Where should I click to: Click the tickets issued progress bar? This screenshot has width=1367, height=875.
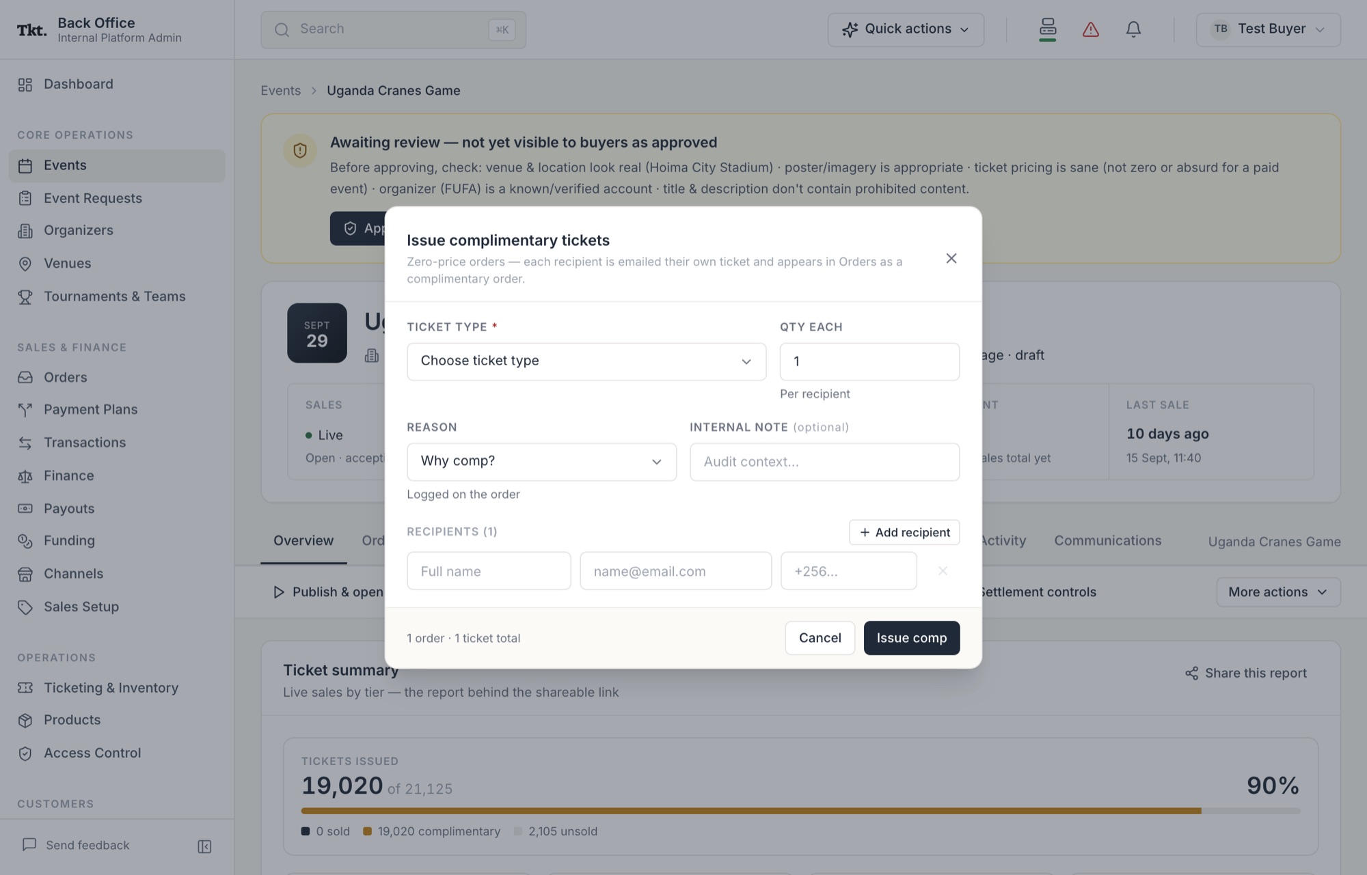point(800,811)
